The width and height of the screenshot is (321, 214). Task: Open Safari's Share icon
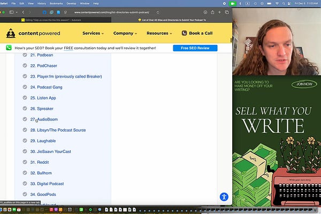pos(212,12)
